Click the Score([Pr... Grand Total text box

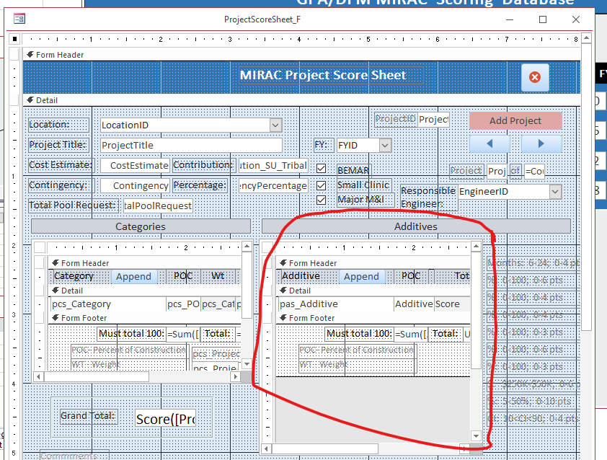point(166,419)
